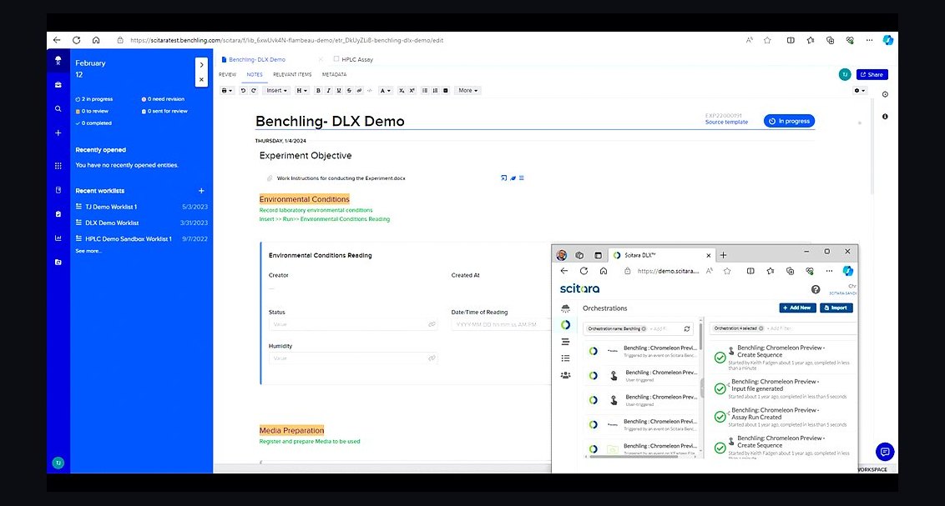Close the blue panel with X
Viewport: 945px width, 506px height.
point(201,79)
